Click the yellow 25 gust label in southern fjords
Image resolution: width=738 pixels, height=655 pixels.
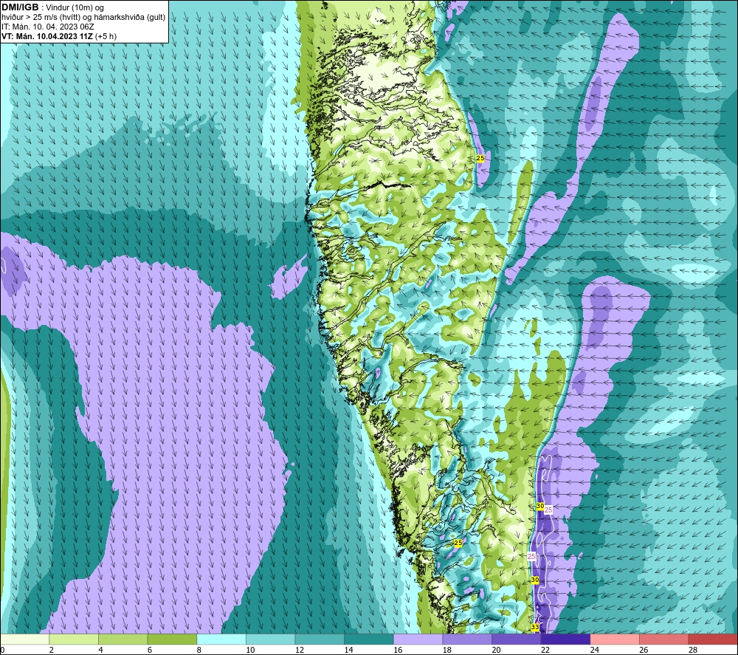[x=458, y=543]
